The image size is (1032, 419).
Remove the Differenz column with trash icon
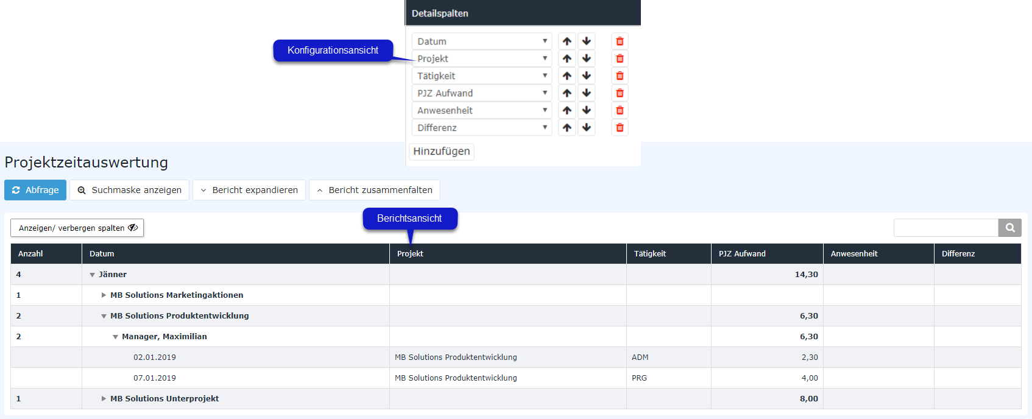click(x=620, y=128)
